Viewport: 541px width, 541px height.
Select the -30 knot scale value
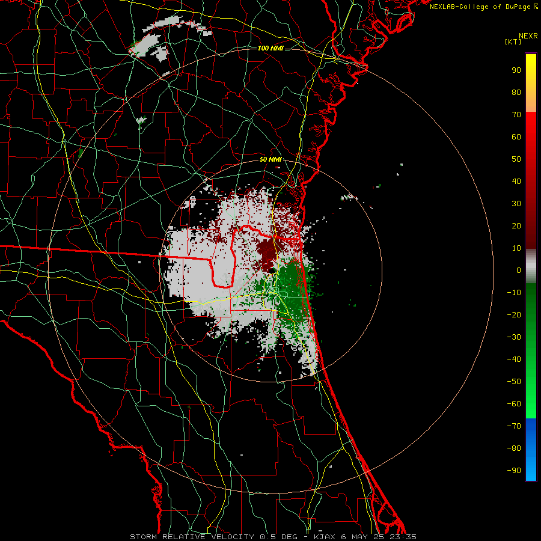click(514, 337)
